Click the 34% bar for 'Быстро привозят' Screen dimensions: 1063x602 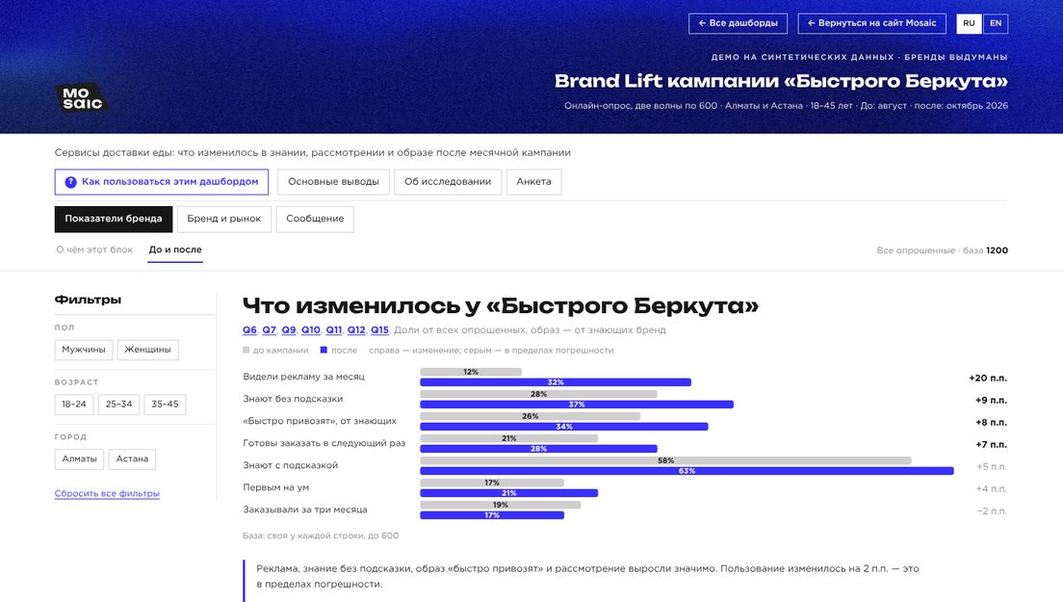coord(564,427)
